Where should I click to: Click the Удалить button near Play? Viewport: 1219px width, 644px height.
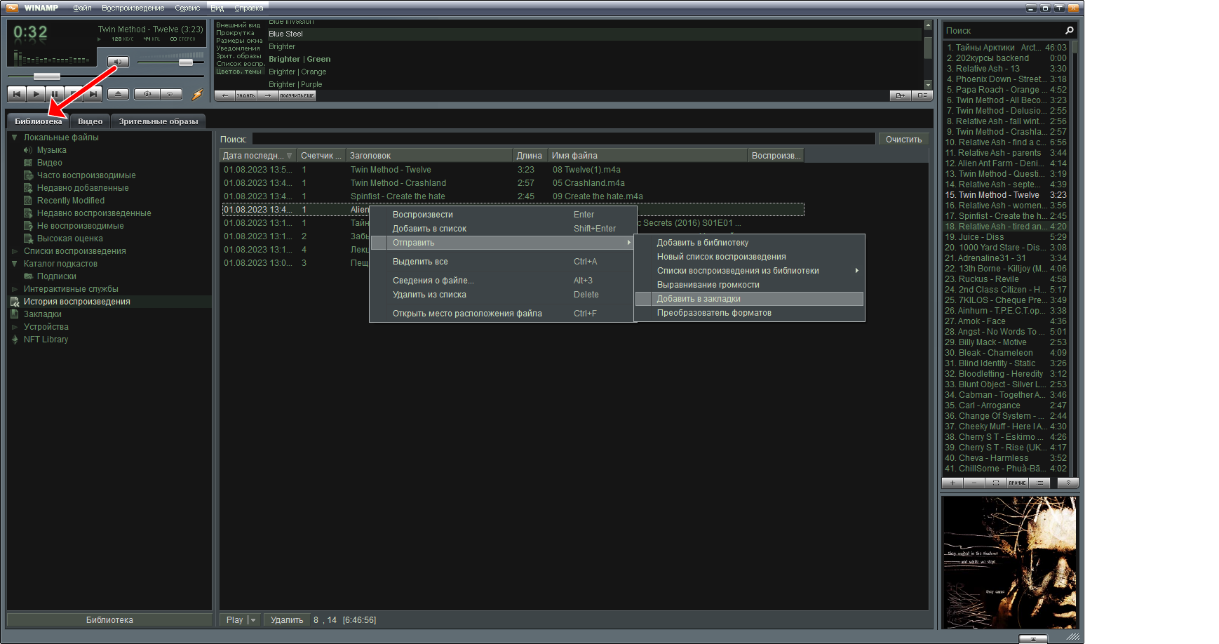point(286,619)
